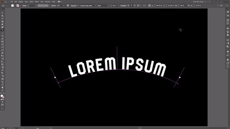Toggle the screen mode button in toolbar

pyautogui.click(x=3, y=105)
